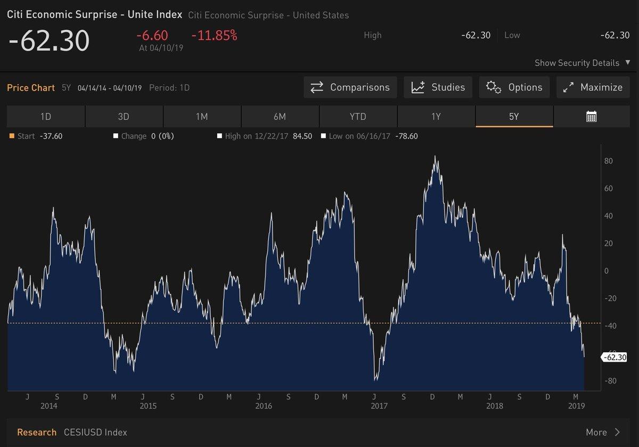Switch to the 1M time range tab

(202, 117)
